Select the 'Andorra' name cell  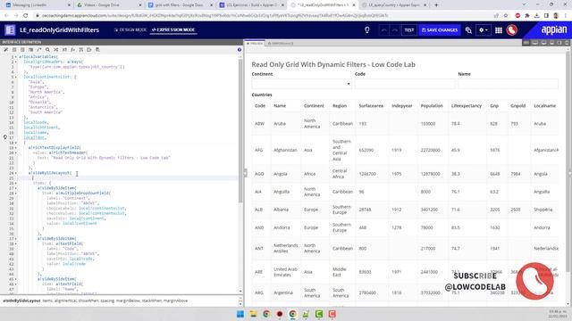[282, 227]
